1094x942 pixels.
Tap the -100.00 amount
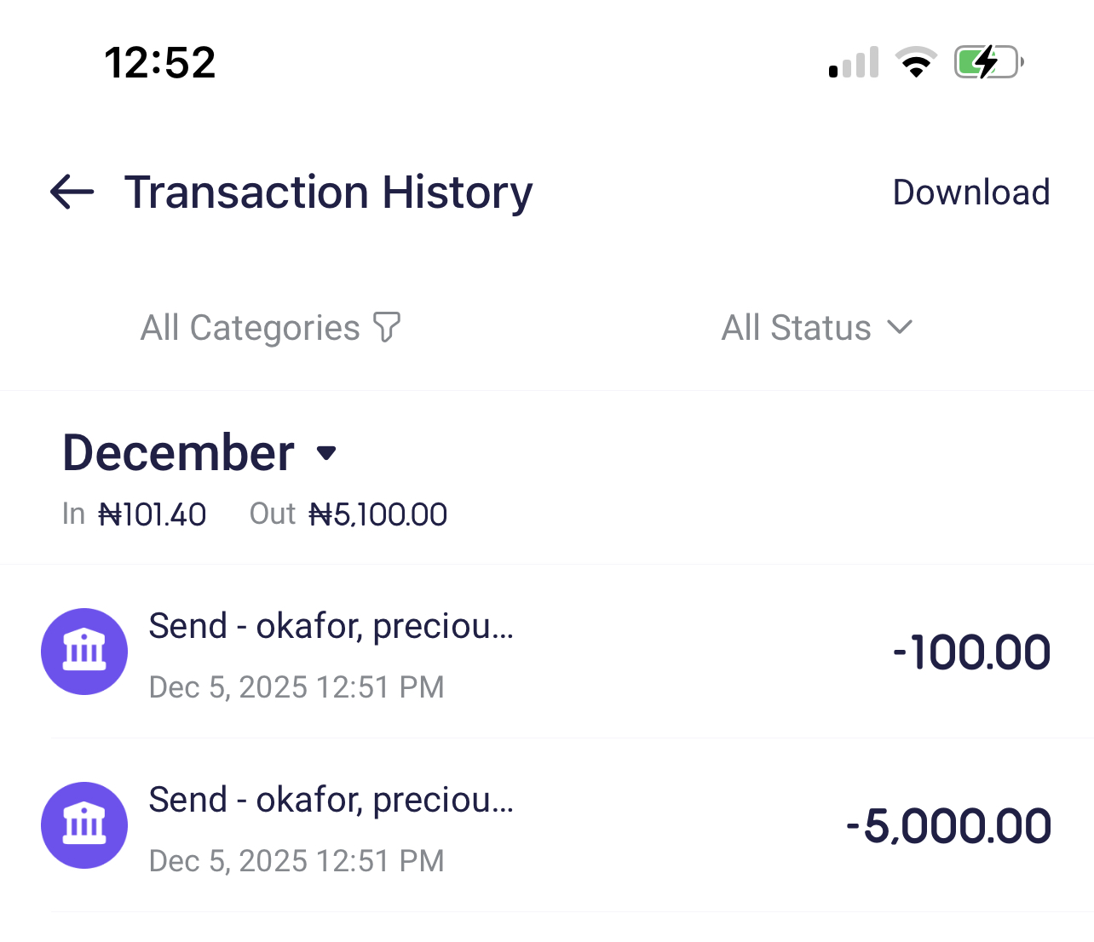point(971,652)
